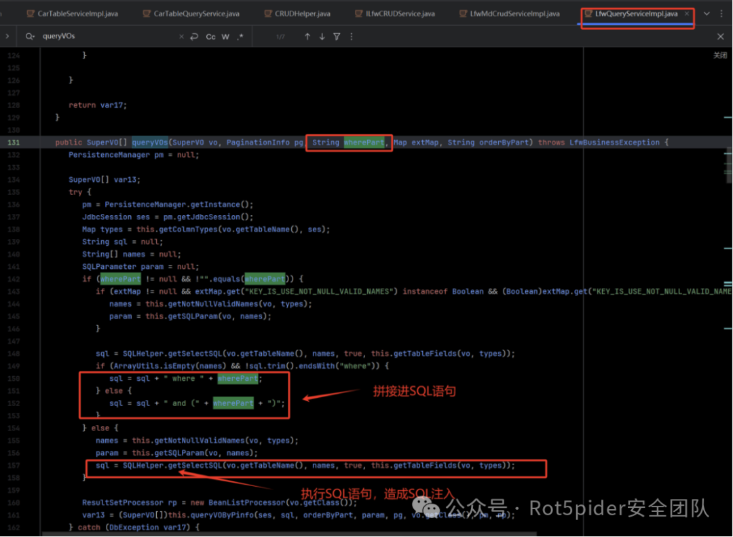Close the find bar with X
This screenshot has height=537, width=733.
(x=721, y=37)
